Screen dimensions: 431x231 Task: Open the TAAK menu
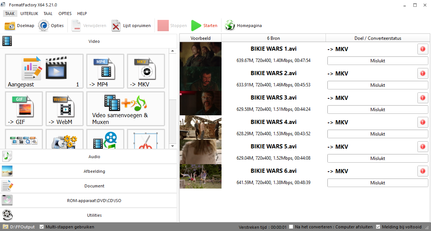(x=10, y=14)
